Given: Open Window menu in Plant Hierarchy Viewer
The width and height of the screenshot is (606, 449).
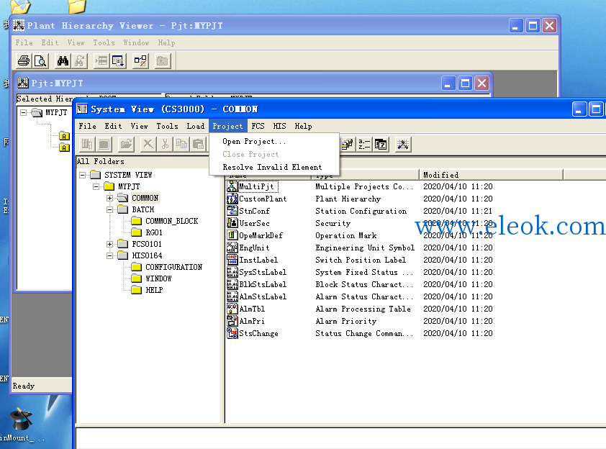Looking at the screenshot, I should 136,42.
